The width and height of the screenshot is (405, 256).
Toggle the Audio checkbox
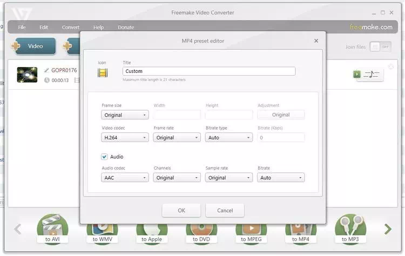click(104, 157)
